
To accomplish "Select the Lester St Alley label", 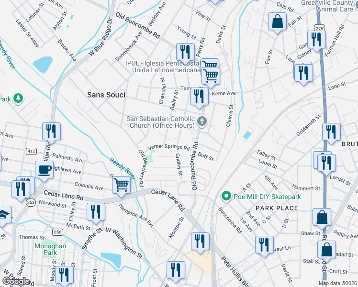I will 27,33.
